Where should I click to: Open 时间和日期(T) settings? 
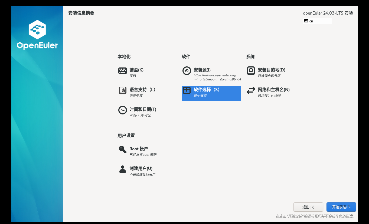[143, 109]
